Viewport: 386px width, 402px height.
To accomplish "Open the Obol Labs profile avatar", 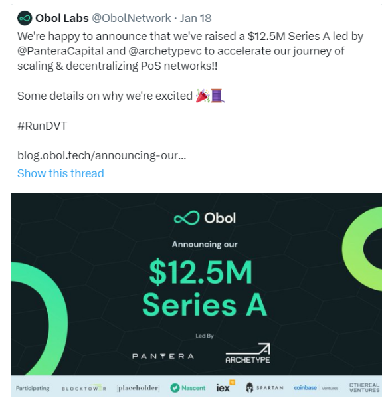I will pos(25,18).
